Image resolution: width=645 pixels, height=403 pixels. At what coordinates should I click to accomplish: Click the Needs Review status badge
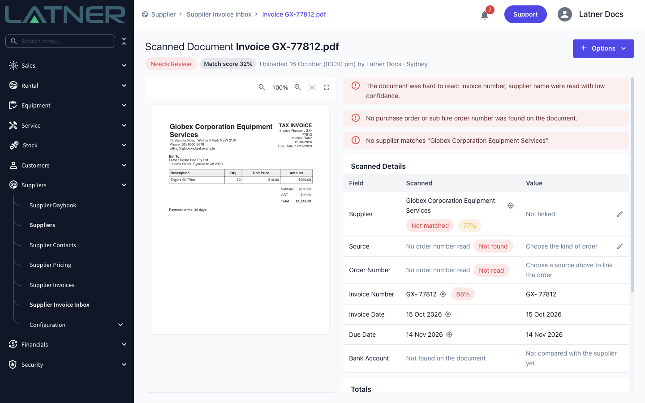(x=171, y=64)
